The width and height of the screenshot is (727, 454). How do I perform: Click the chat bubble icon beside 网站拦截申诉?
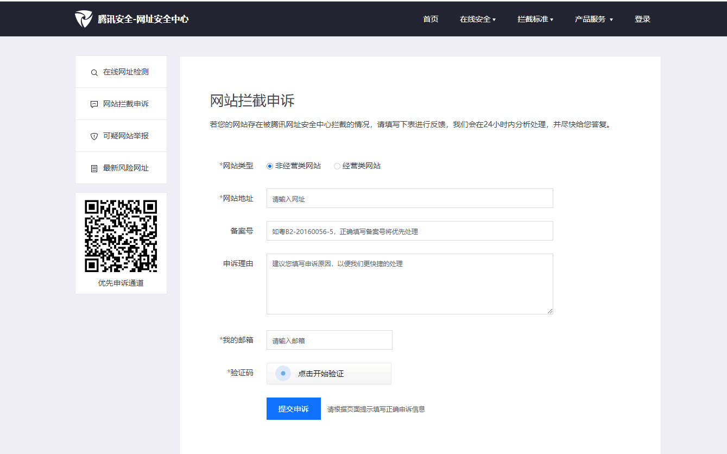[94, 104]
